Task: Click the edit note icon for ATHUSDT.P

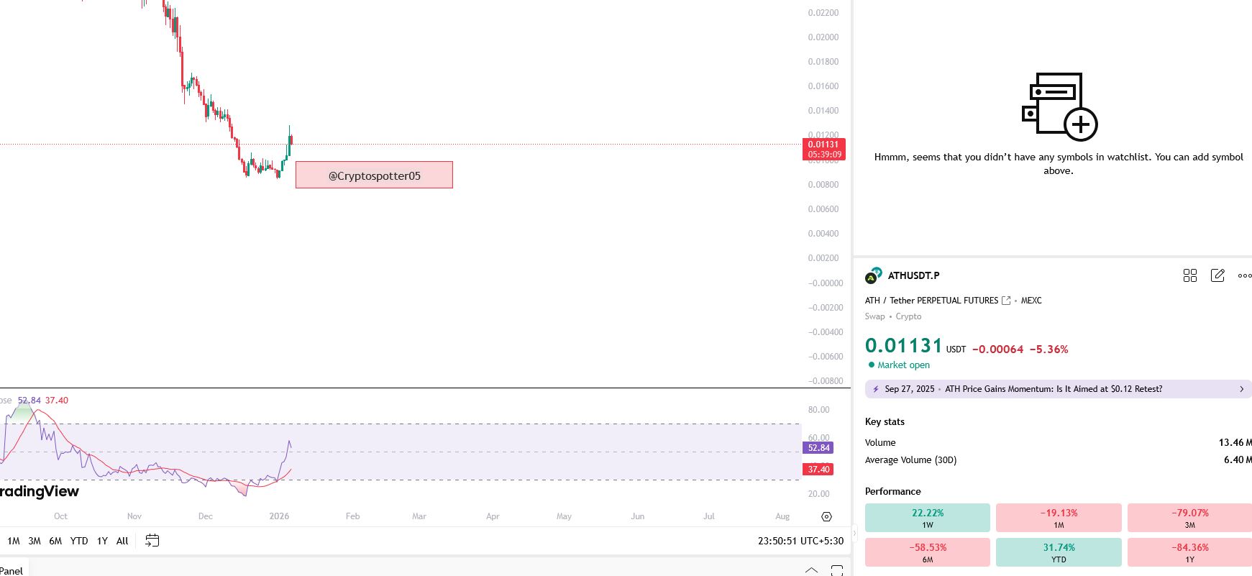Action: pos(1217,275)
